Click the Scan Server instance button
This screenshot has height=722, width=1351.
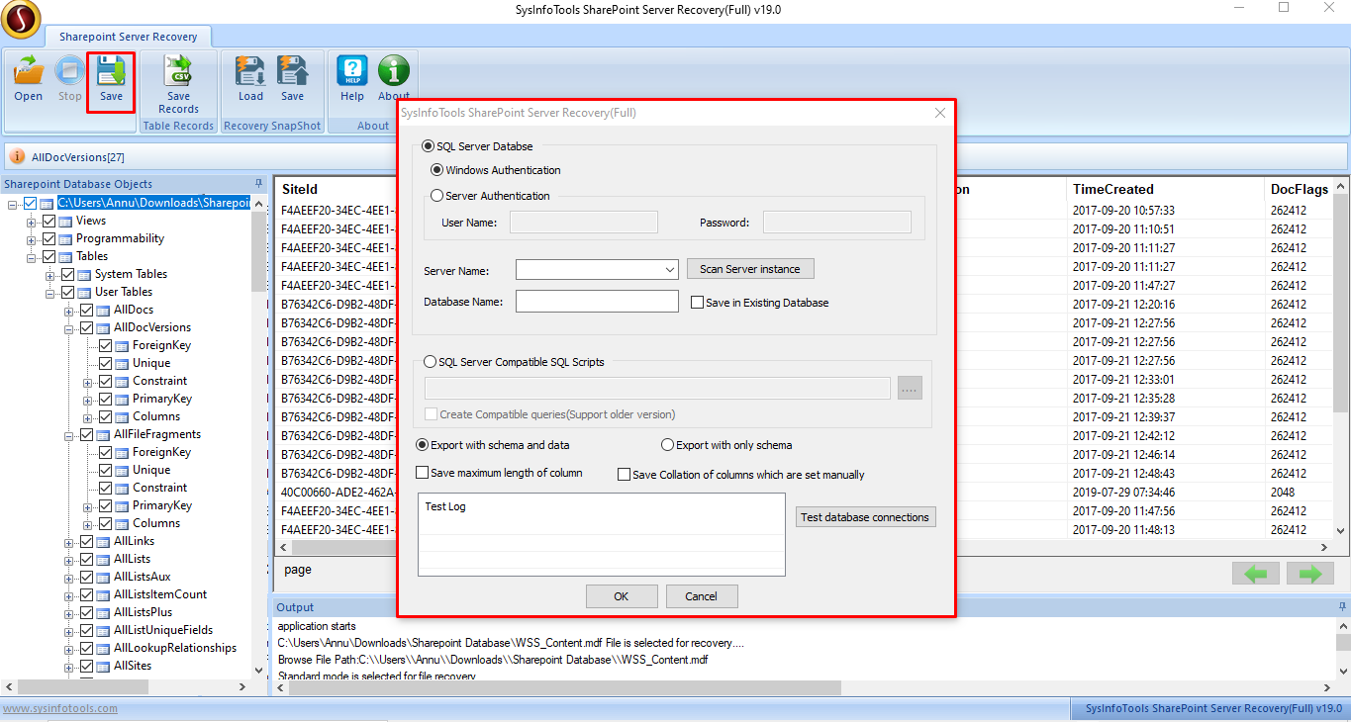click(x=750, y=269)
